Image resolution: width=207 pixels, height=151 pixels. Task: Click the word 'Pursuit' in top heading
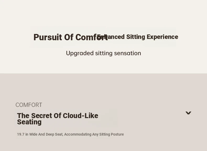48,37
